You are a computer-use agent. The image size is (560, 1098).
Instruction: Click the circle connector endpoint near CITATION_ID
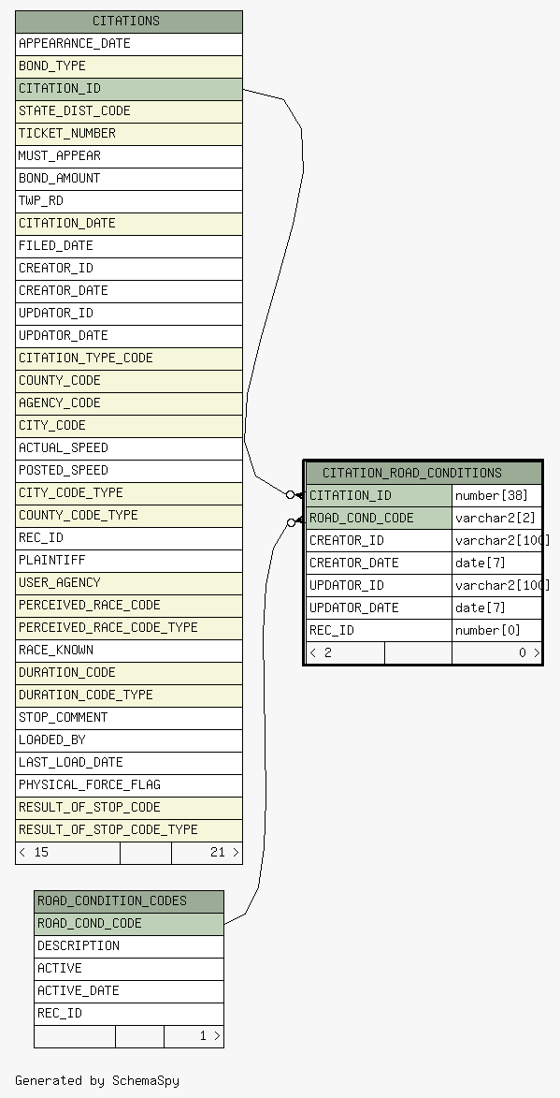(x=290, y=494)
